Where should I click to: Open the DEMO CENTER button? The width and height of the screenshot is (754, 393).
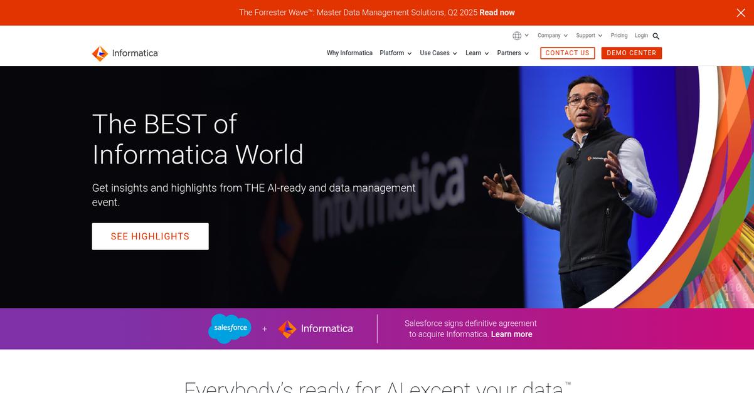(x=632, y=53)
